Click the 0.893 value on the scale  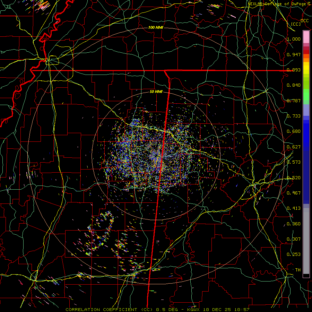pyautogui.click(x=294, y=70)
